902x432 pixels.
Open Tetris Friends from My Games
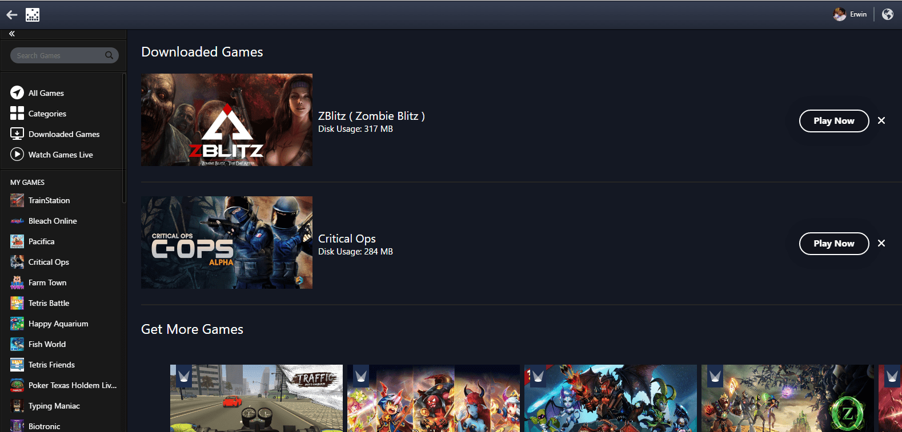(51, 365)
